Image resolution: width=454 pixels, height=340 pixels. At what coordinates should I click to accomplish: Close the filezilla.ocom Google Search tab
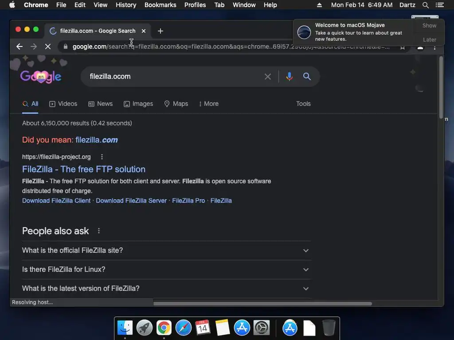(x=144, y=31)
